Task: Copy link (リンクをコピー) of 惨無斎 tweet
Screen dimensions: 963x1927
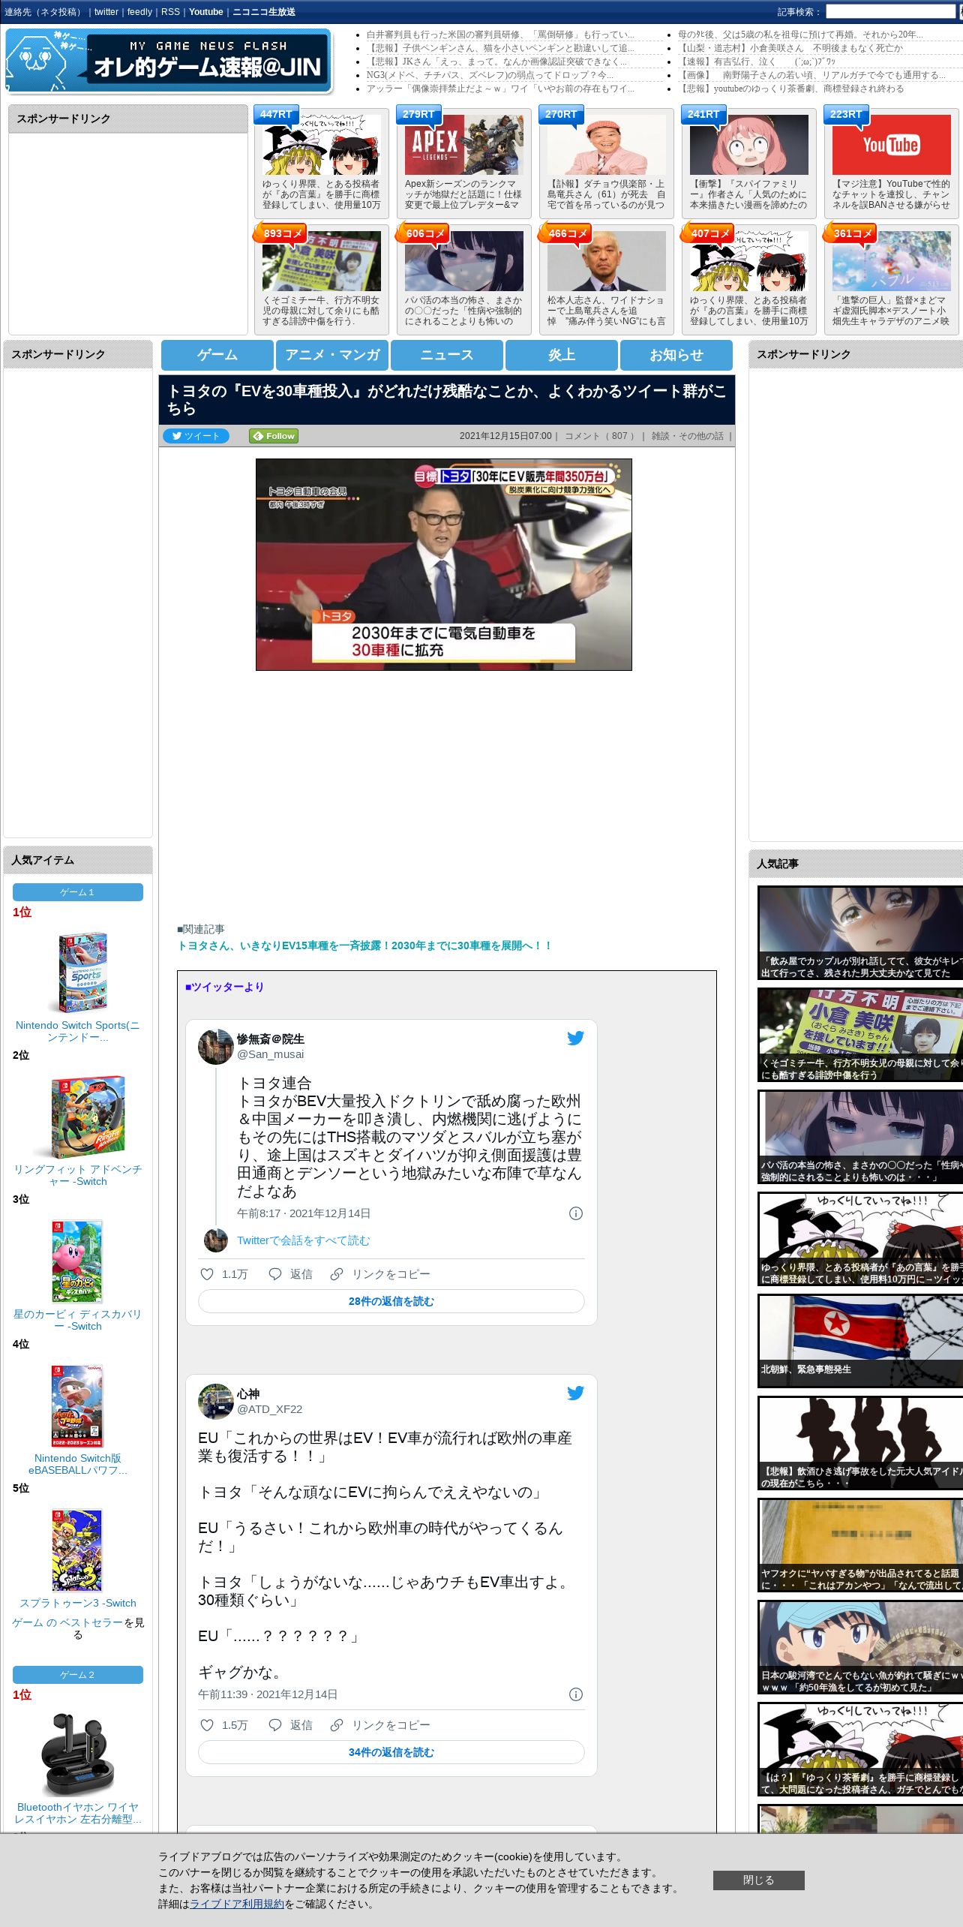Action: (380, 1274)
